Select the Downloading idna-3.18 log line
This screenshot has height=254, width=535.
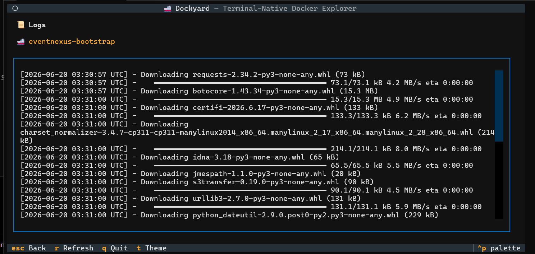pyautogui.click(x=179, y=157)
